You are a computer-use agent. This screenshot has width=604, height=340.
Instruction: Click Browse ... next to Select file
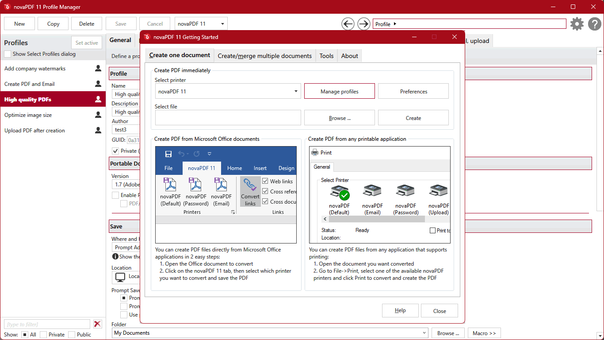pyautogui.click(x=340, y=118)
